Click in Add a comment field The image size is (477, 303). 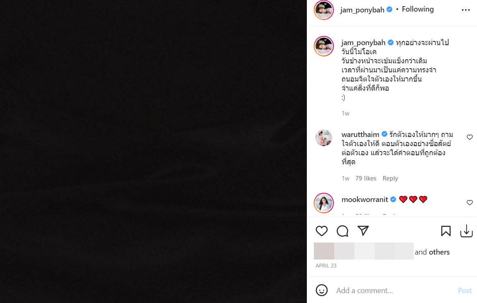393,291
